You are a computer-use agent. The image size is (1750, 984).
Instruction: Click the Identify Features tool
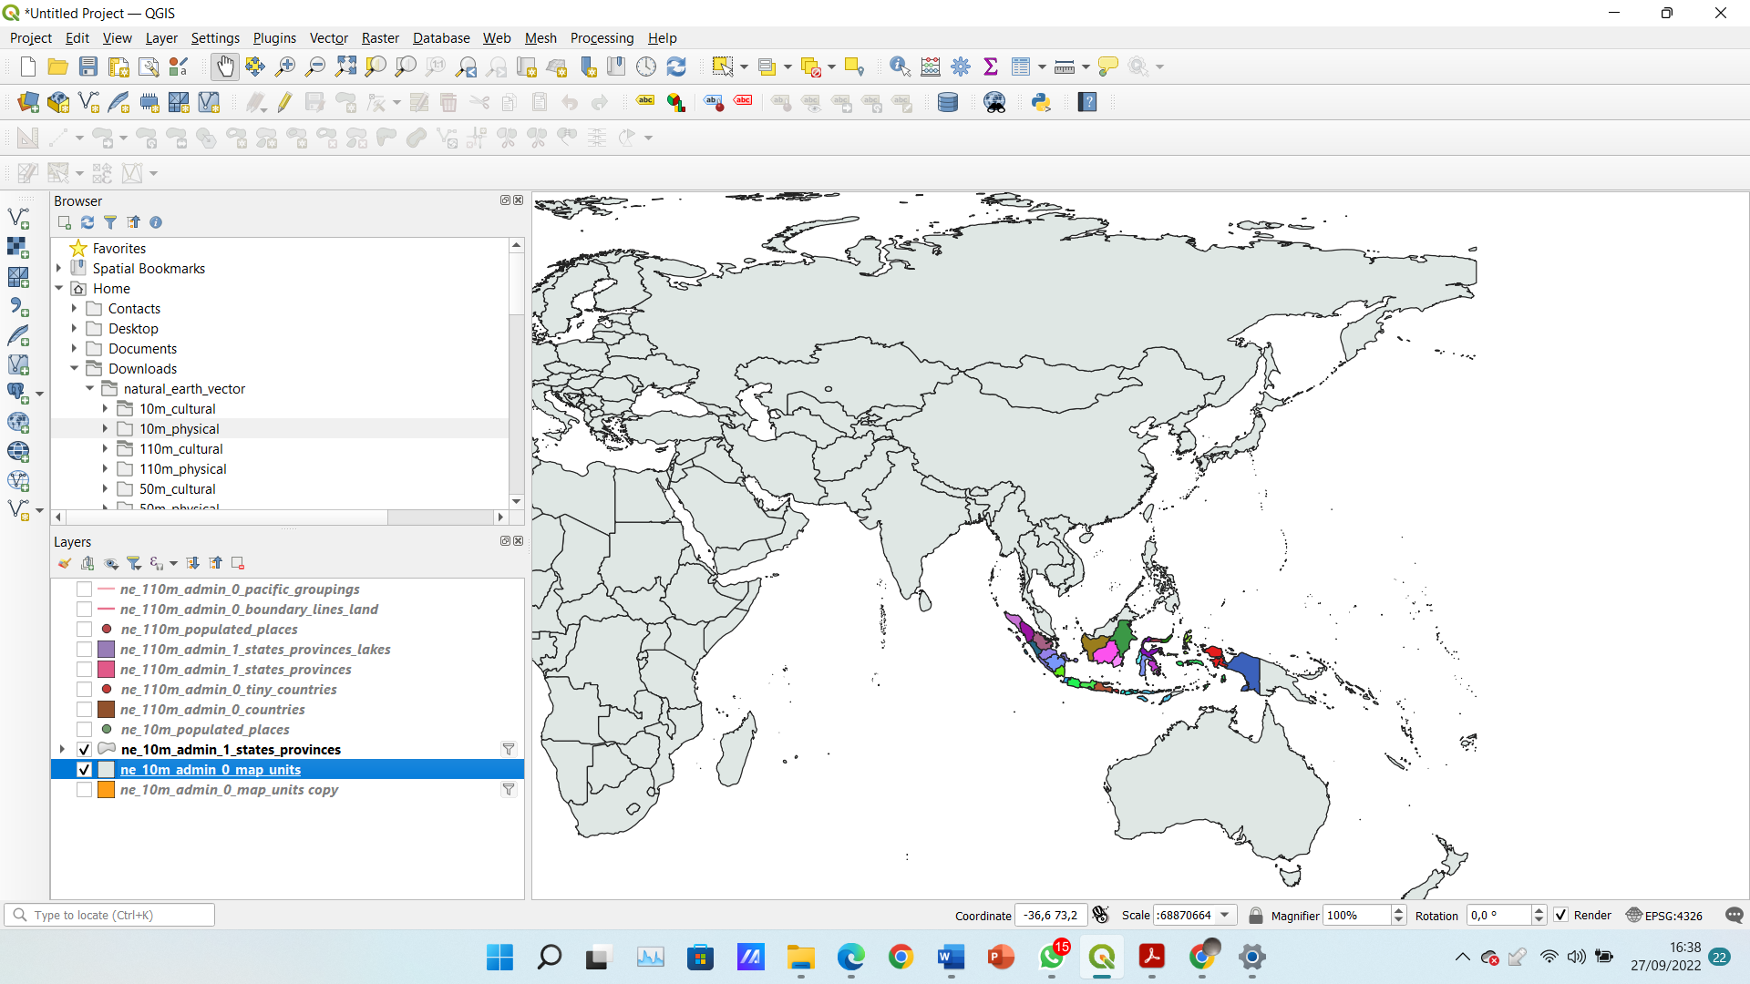click(900, 67)
